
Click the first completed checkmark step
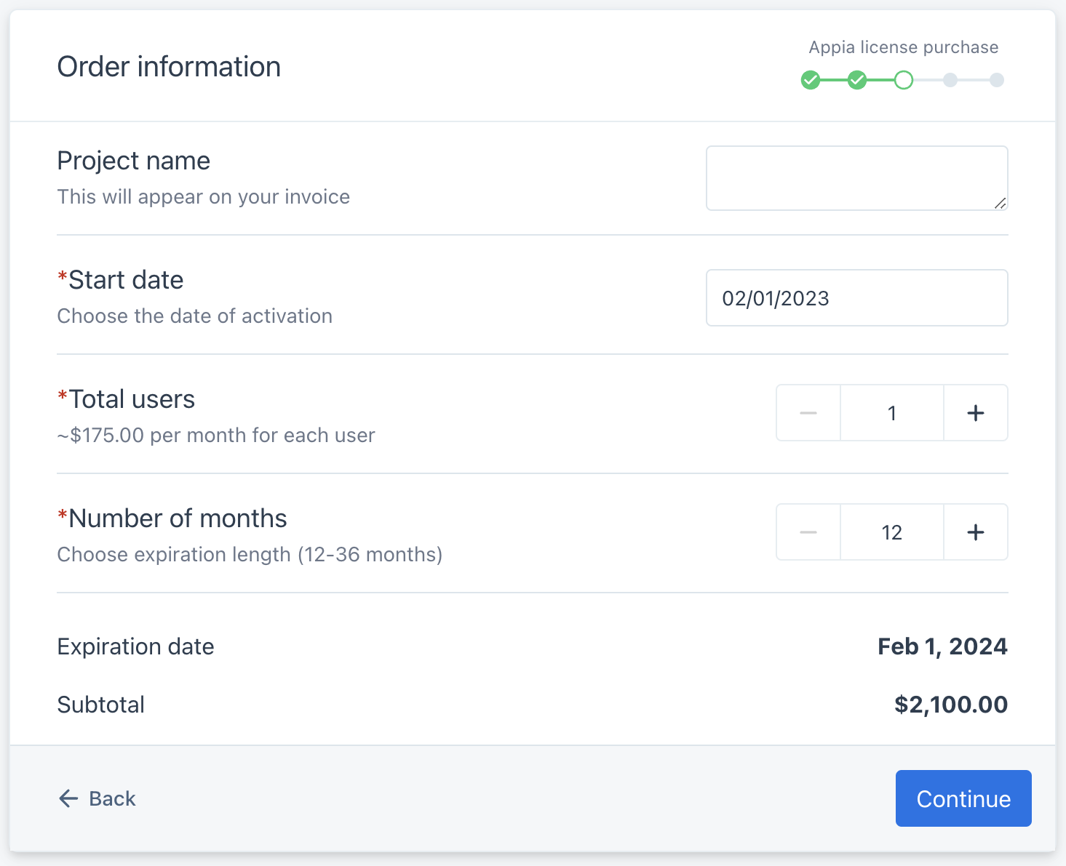[x=811, y=80]
